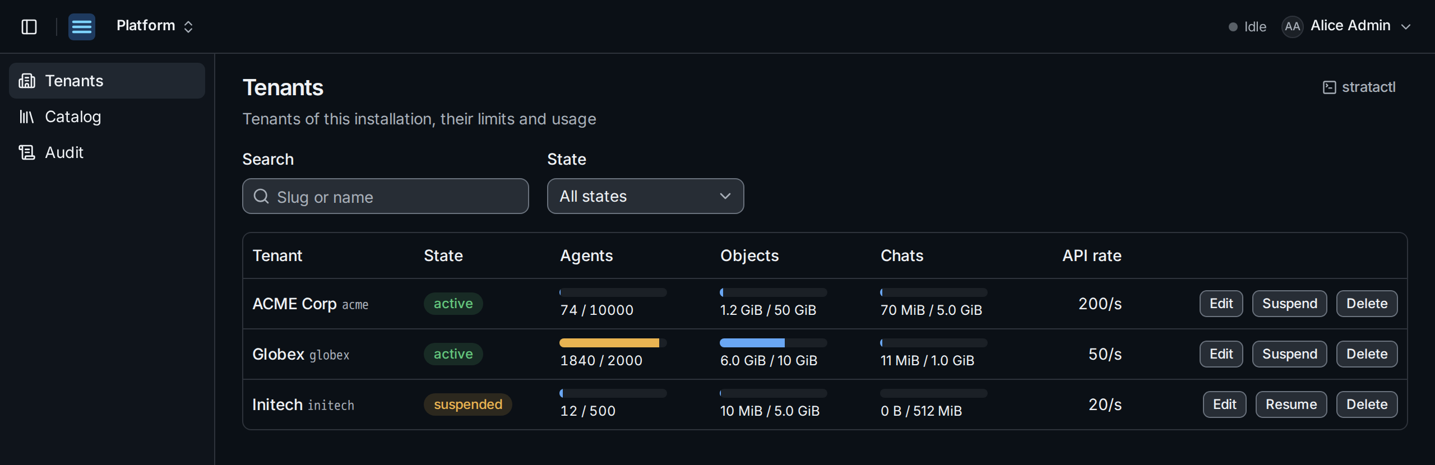Screen dimensions: 1435x465
Task: Delete the ACME Corp tenant
Action: click(1367, 304)
